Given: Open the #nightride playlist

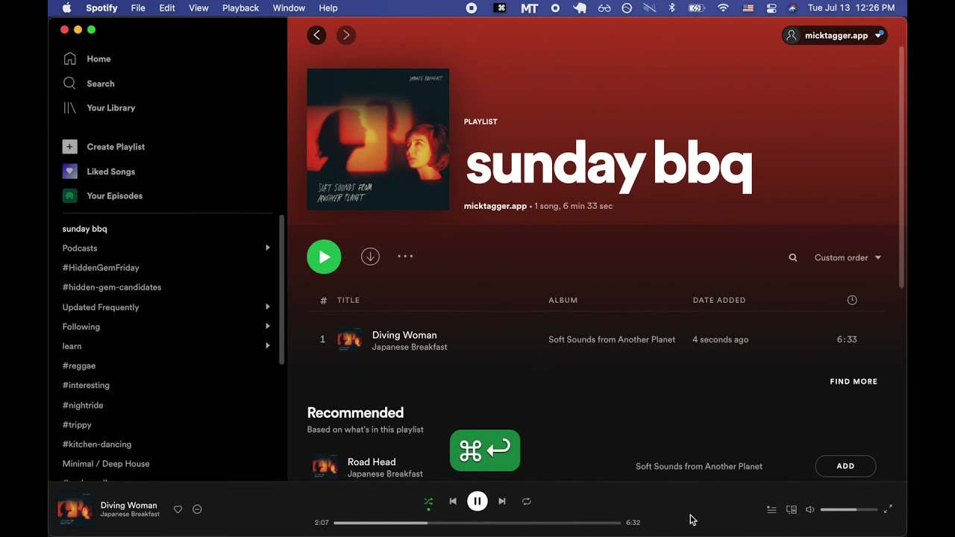Looking at the screenshot, I should 83,405.
